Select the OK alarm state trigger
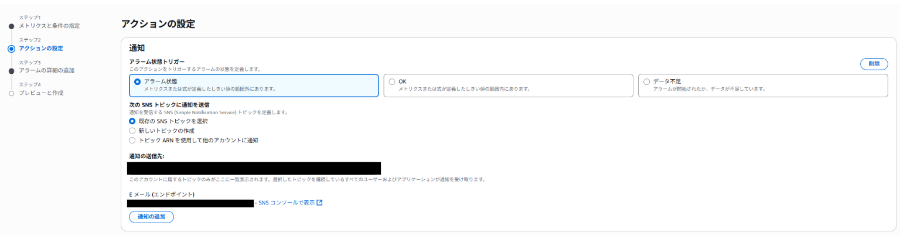Screen dimensions: 900x239 click(392, 81)
